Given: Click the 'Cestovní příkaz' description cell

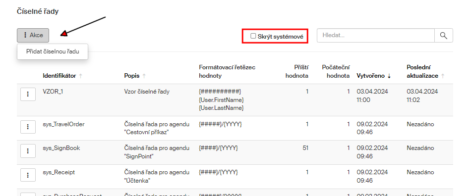Looking at the screenshot, I should pos(157,128).
